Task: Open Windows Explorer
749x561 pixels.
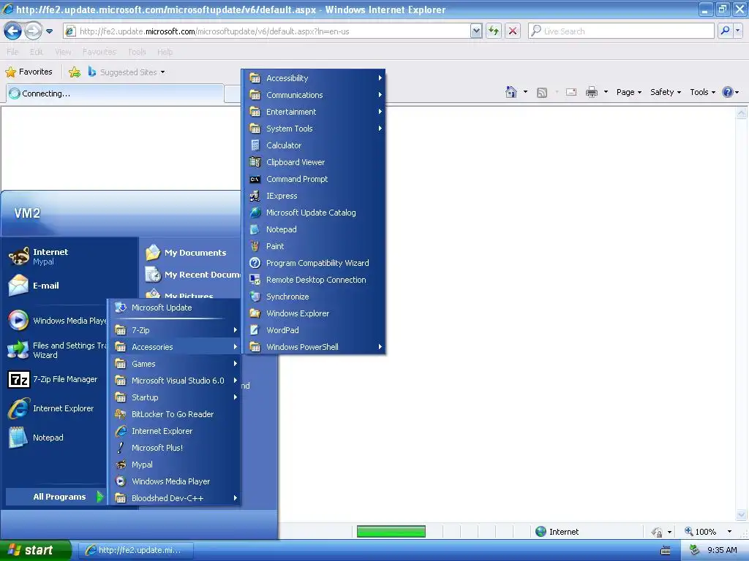Action: coord(313,313)
